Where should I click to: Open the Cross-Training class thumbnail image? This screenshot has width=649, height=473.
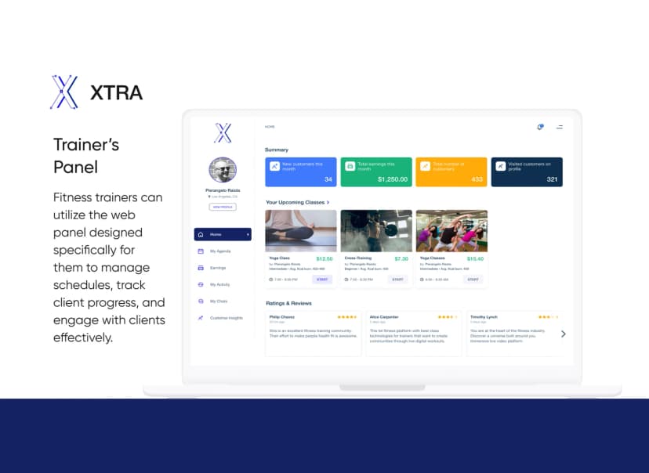[376, 230]
